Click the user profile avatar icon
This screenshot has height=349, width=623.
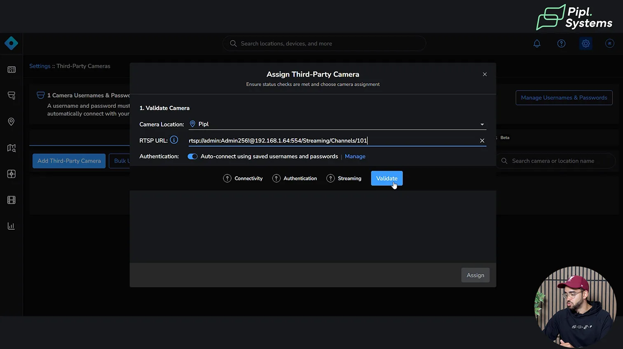click(609, 43)
